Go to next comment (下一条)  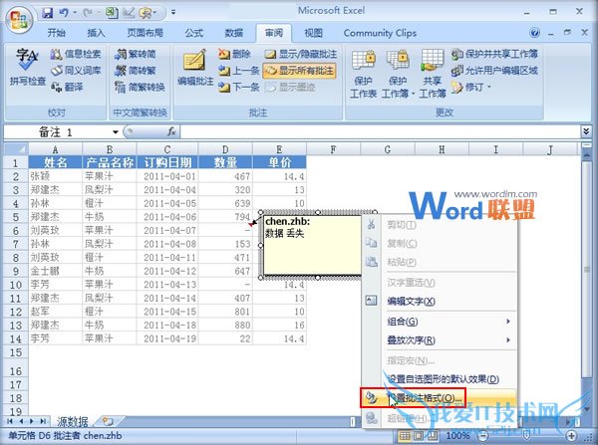coord(239,88)
